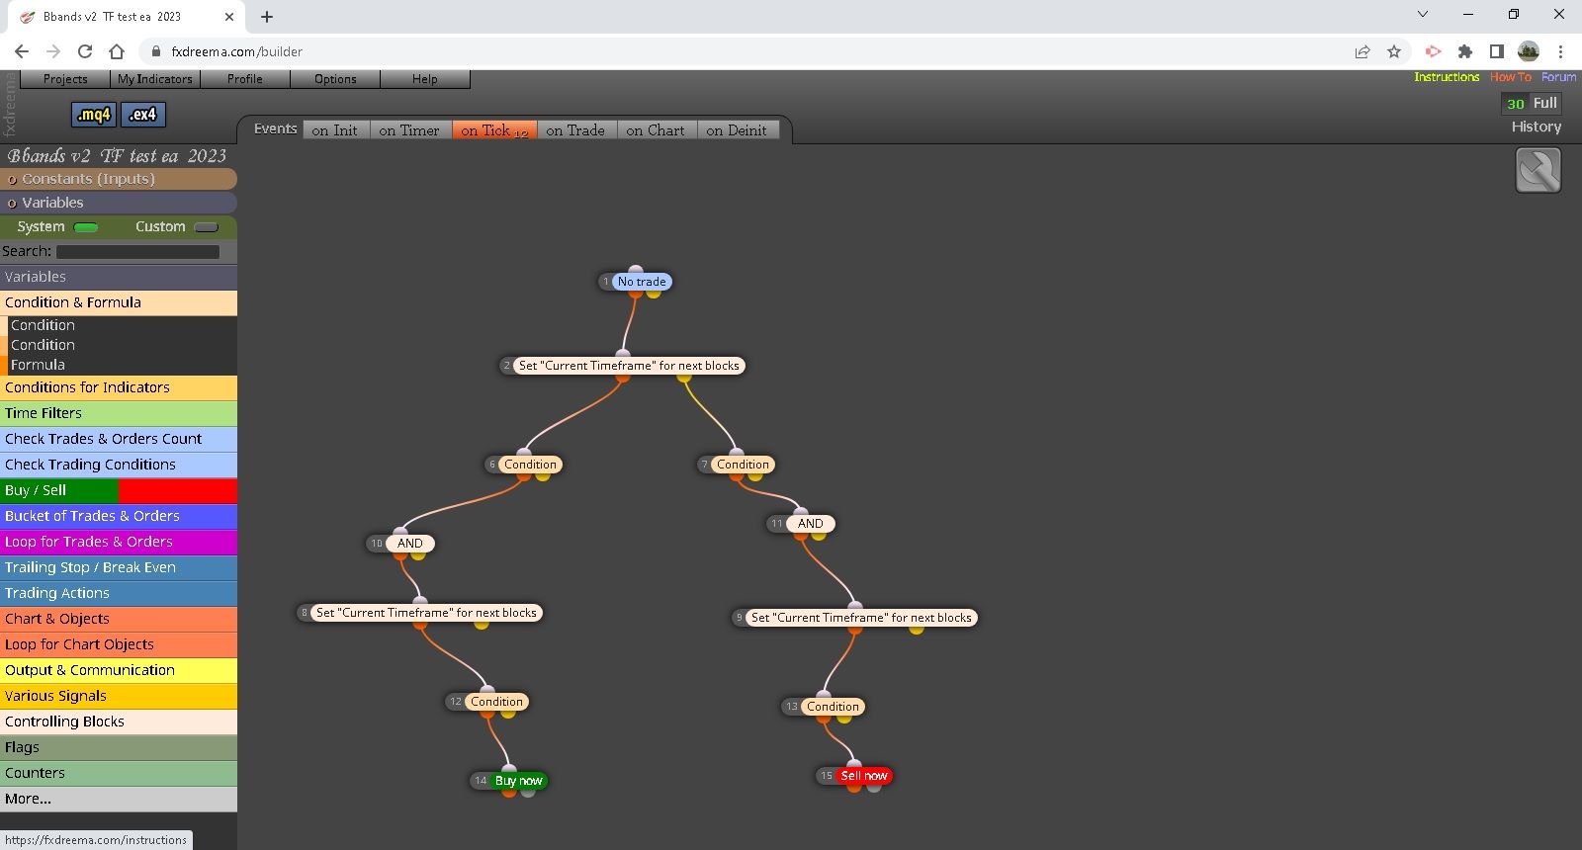
Task: Expand Conditions for Indicators category
Action: tap(119, 387)
